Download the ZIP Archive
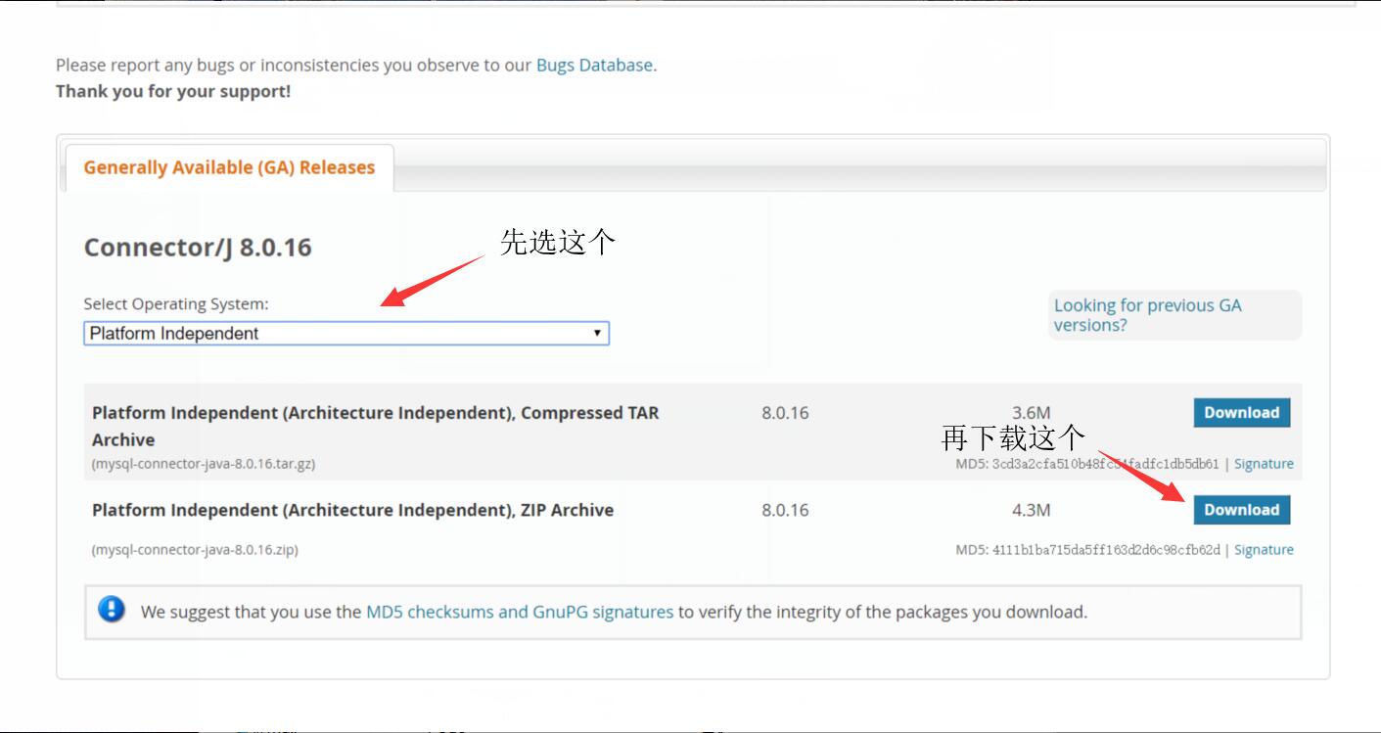The width and height of the screenshot is (1381, 733). coord(1241,509)
